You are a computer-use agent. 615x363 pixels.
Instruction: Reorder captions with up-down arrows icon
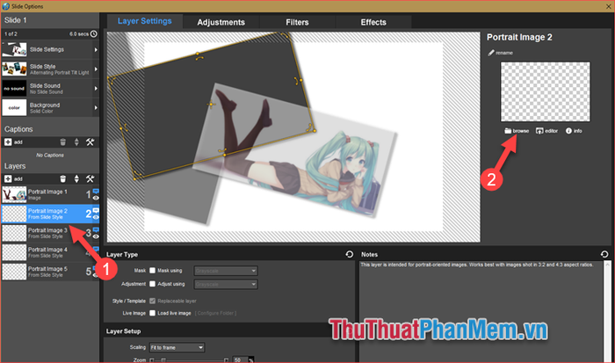[76, 142]
